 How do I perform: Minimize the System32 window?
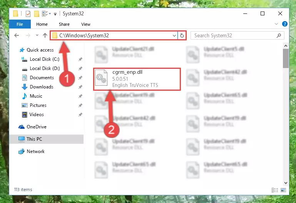point(245,14)
